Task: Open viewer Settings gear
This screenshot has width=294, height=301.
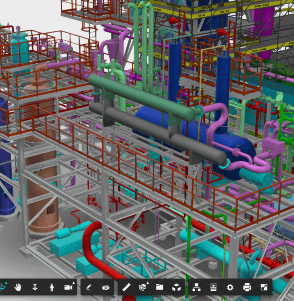Action: [x=230, y=288]
